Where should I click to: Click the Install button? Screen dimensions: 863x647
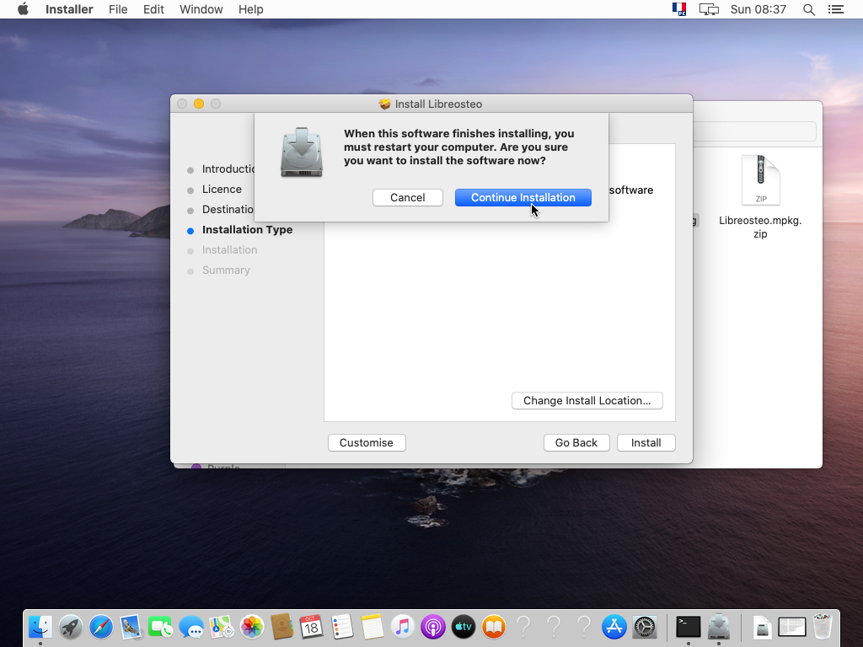[x=646, y=443]
